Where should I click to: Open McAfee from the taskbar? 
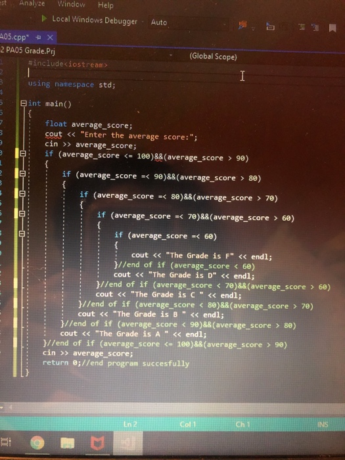point(97,444)
